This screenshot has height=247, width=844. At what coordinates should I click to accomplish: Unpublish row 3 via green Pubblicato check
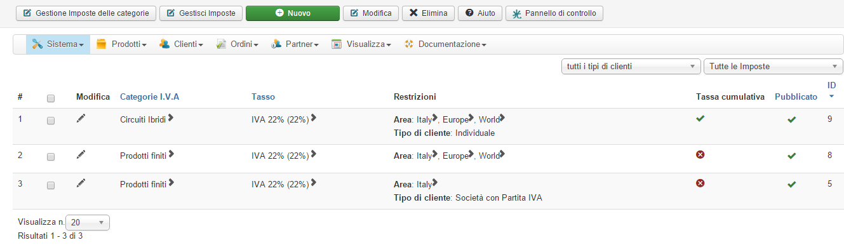tap(791, 184)
